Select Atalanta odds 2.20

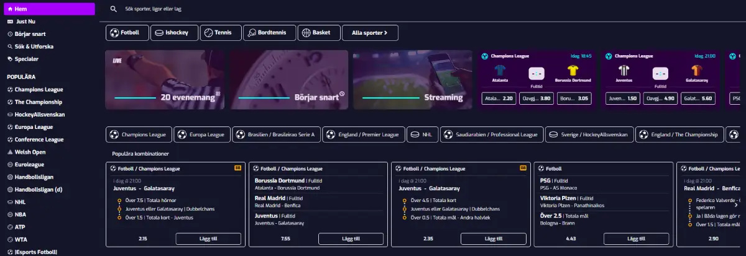click(499, 99)
